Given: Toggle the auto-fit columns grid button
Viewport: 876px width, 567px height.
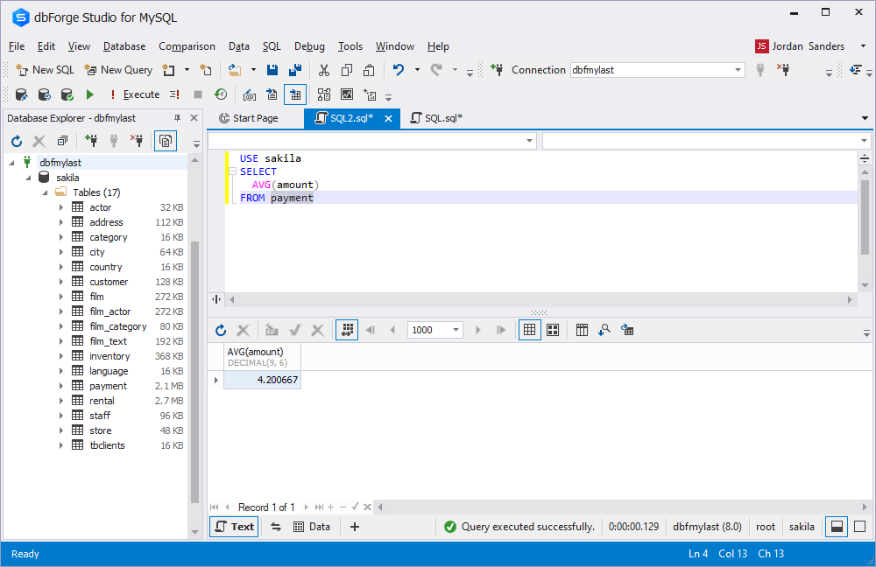Looking at the screenshot, I should point(347,330).
